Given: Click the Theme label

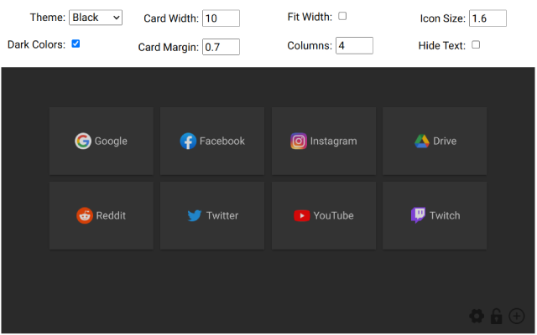Looking at the screenshot, I should coord(48,17).
